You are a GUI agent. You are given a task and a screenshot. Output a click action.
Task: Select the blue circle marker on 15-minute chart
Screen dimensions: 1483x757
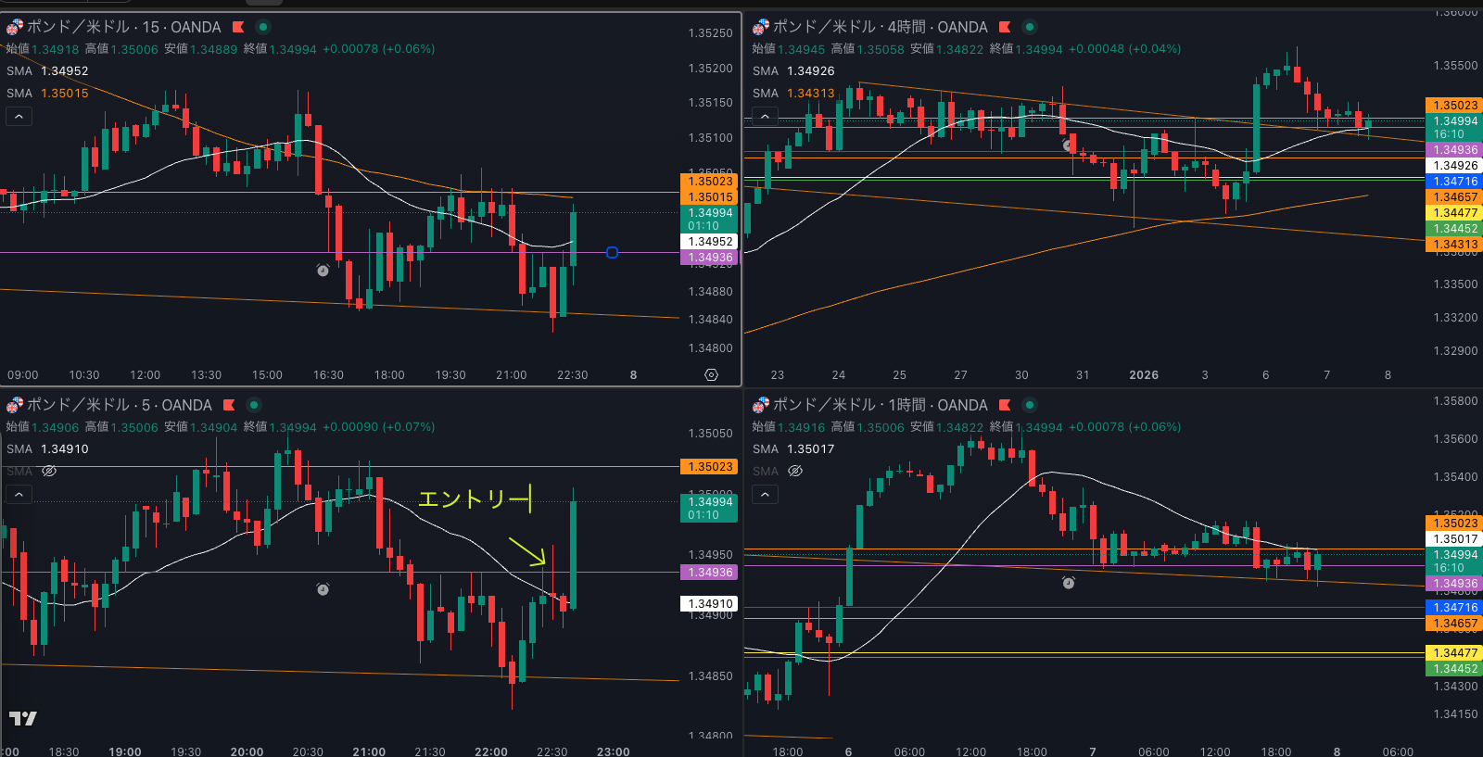612,252
